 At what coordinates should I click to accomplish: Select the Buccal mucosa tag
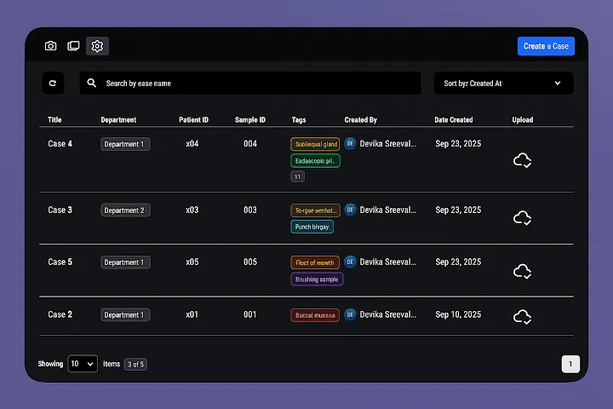pyautogui.click(x=315, y=315)
